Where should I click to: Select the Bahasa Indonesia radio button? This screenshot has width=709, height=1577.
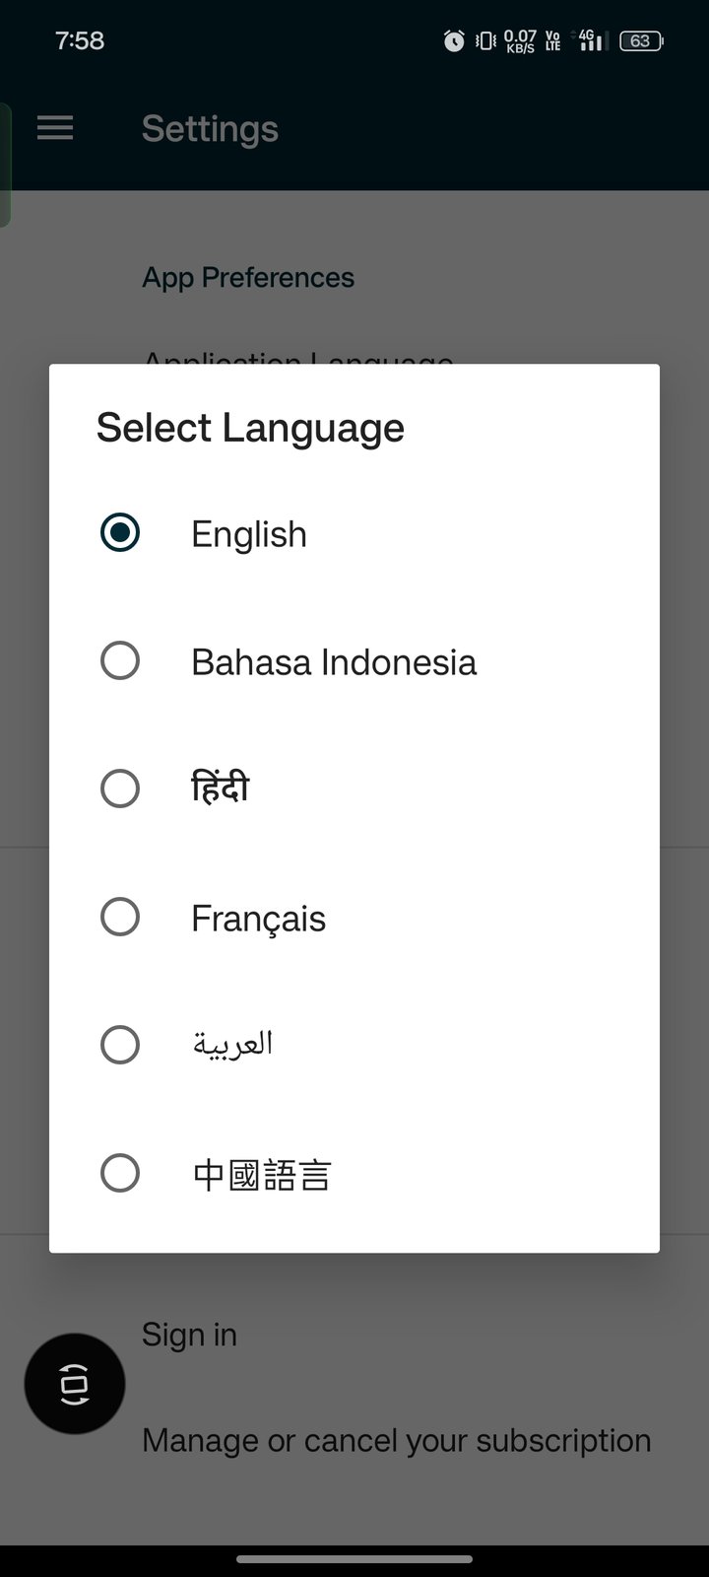tap(120, 661)
